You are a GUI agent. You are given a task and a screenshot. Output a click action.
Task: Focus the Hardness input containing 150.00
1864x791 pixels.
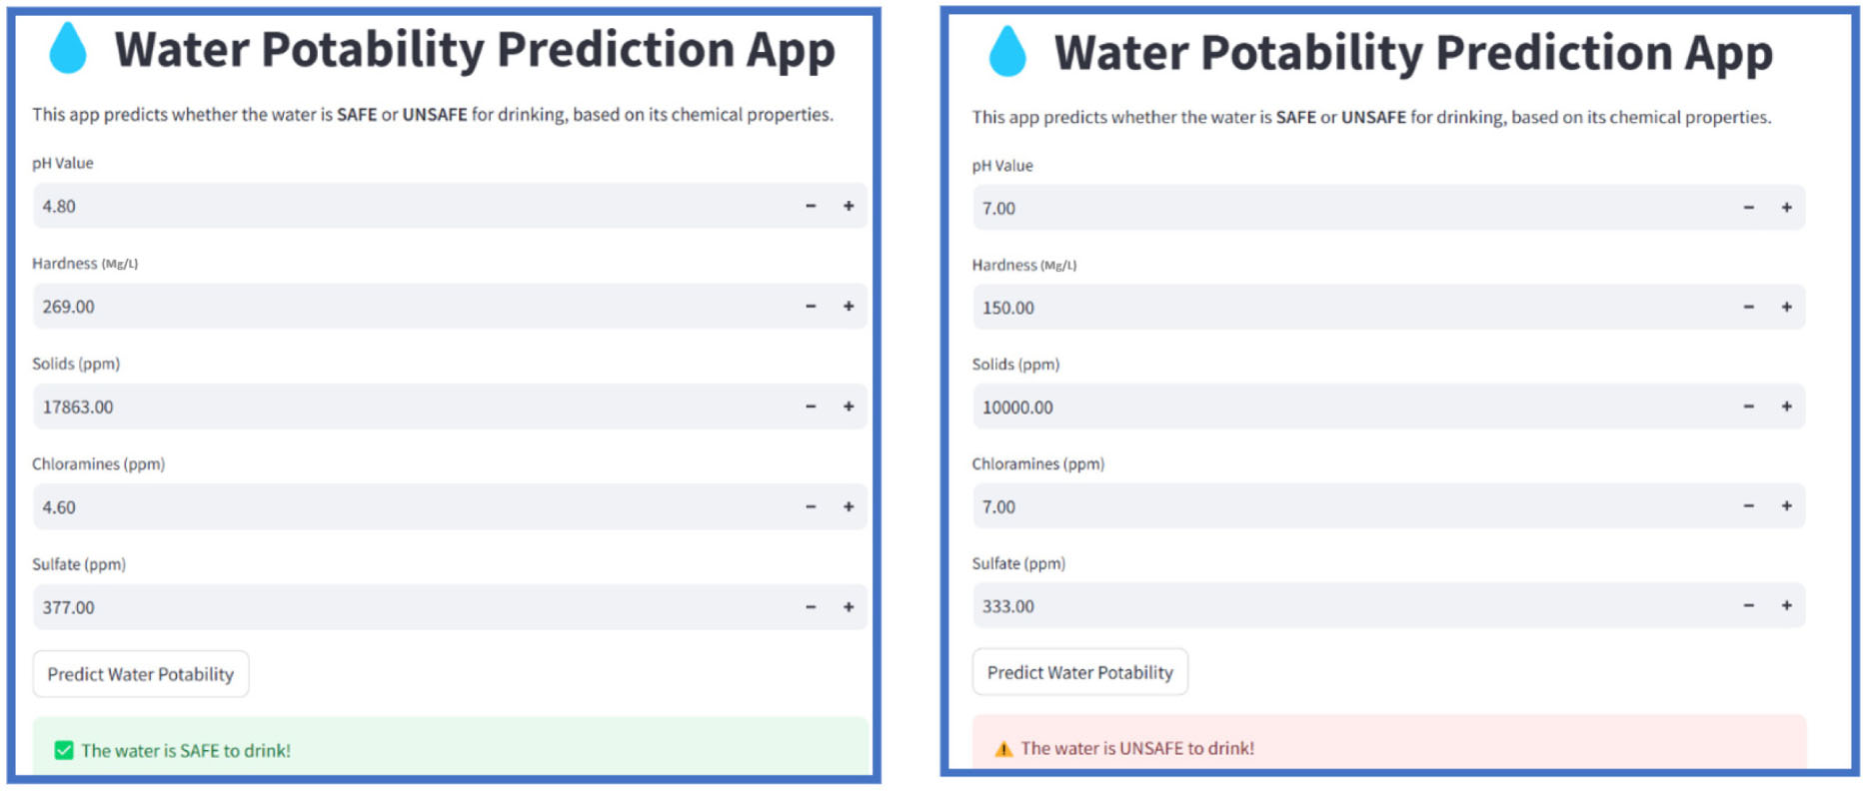click(x=1339, y=308)
